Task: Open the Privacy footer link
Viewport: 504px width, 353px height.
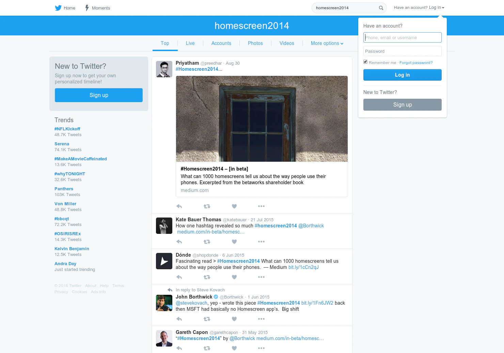Action: [61, 292]
